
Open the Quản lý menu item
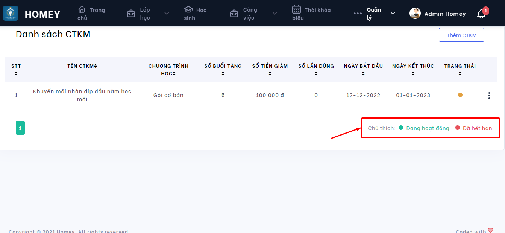pyautogui.click(x=374, y=14)
